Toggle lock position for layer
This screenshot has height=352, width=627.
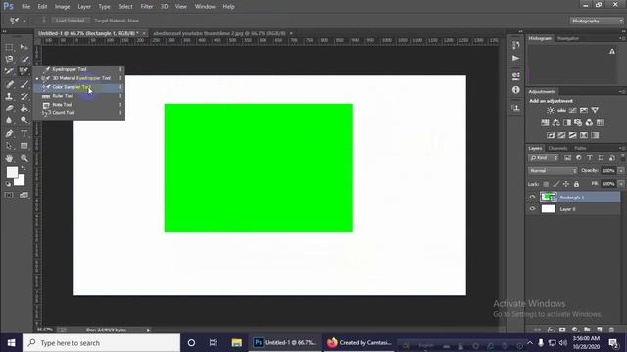click(x=566, y=184)
